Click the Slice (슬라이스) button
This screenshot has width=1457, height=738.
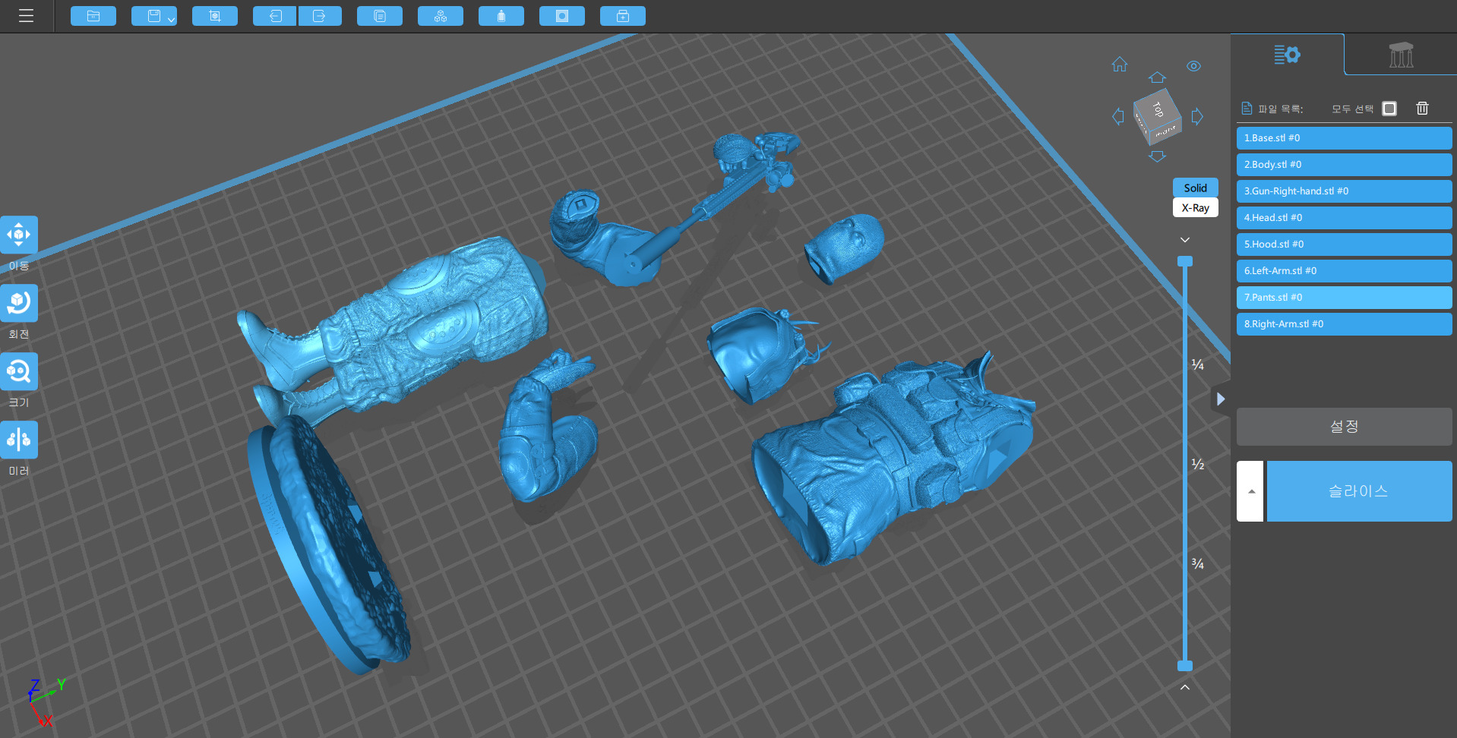(1359, 491)
